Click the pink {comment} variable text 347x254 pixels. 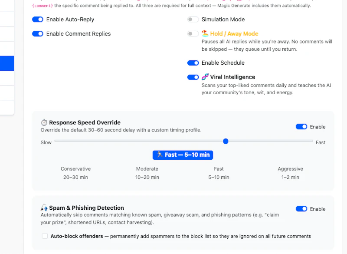tap(43, 6)
